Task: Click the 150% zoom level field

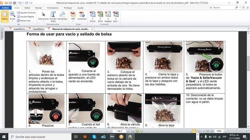Action: tap(219, 131)
